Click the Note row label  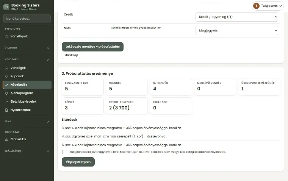pos(67,28)
